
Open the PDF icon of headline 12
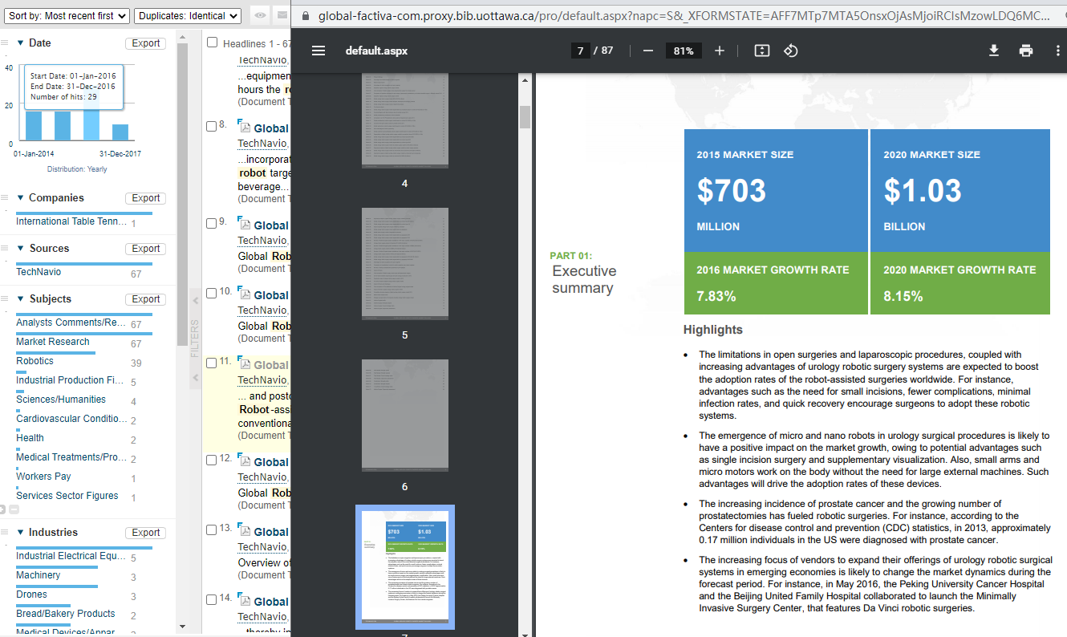pyautogui.click(x=245, y=461)
